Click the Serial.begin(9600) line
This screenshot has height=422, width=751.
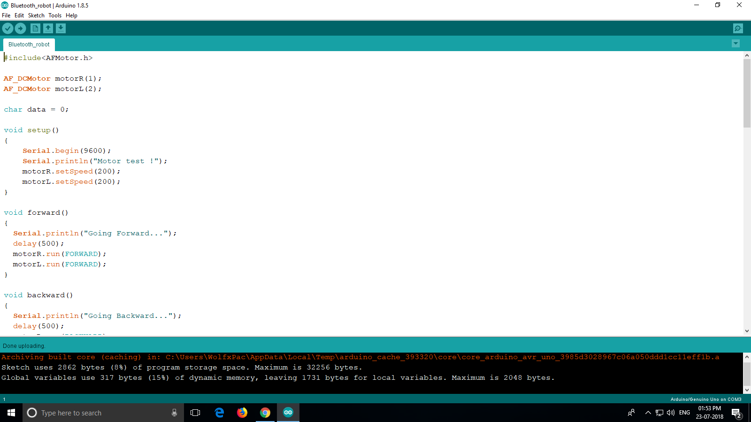click(x=67, y=151)
